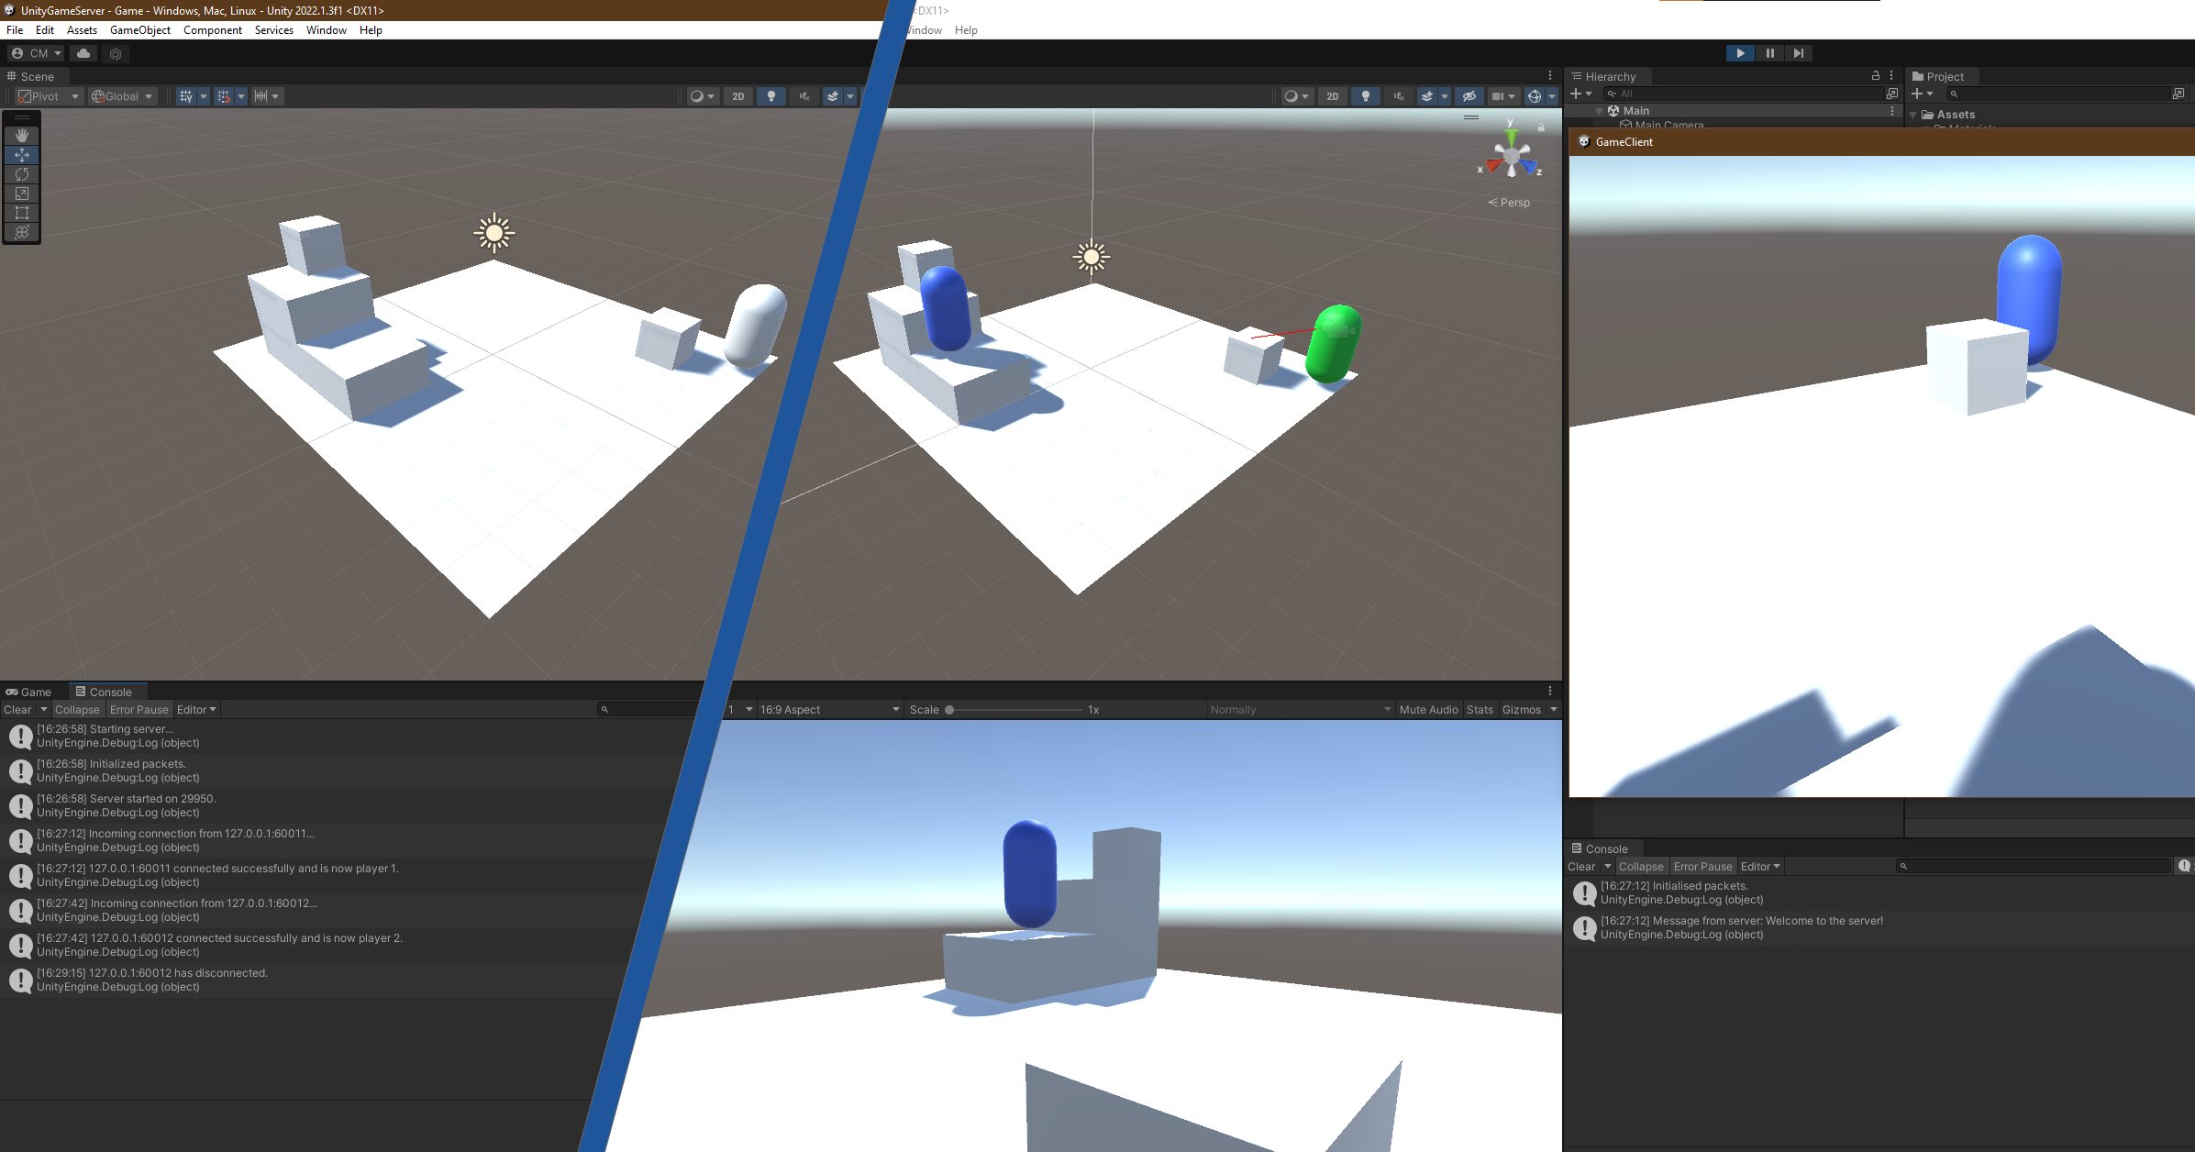Toggle grid visibility in left Scene toolbar

coord(186,95)
